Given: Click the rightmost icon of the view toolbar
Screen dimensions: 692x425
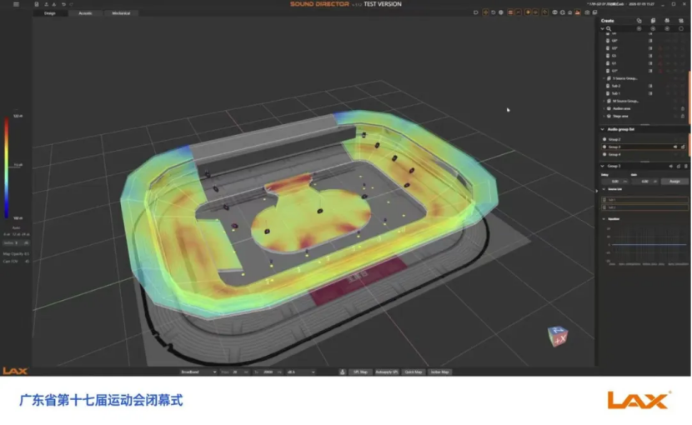Looking at the screenshot, I should pos(594,12).
